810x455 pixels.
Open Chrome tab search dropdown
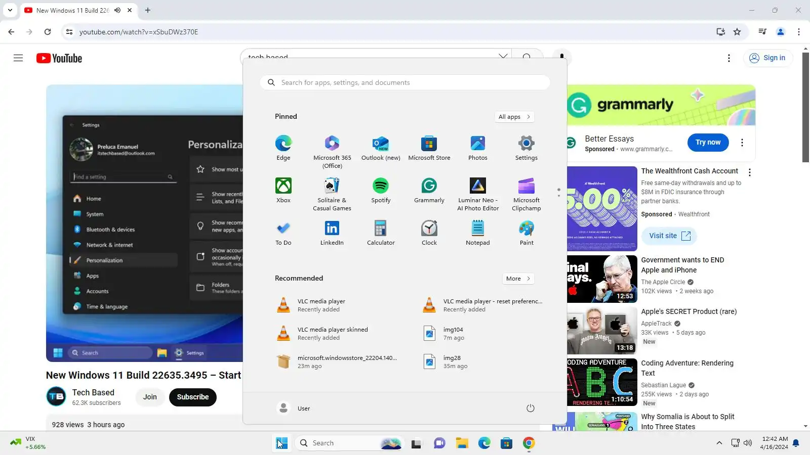10,10
